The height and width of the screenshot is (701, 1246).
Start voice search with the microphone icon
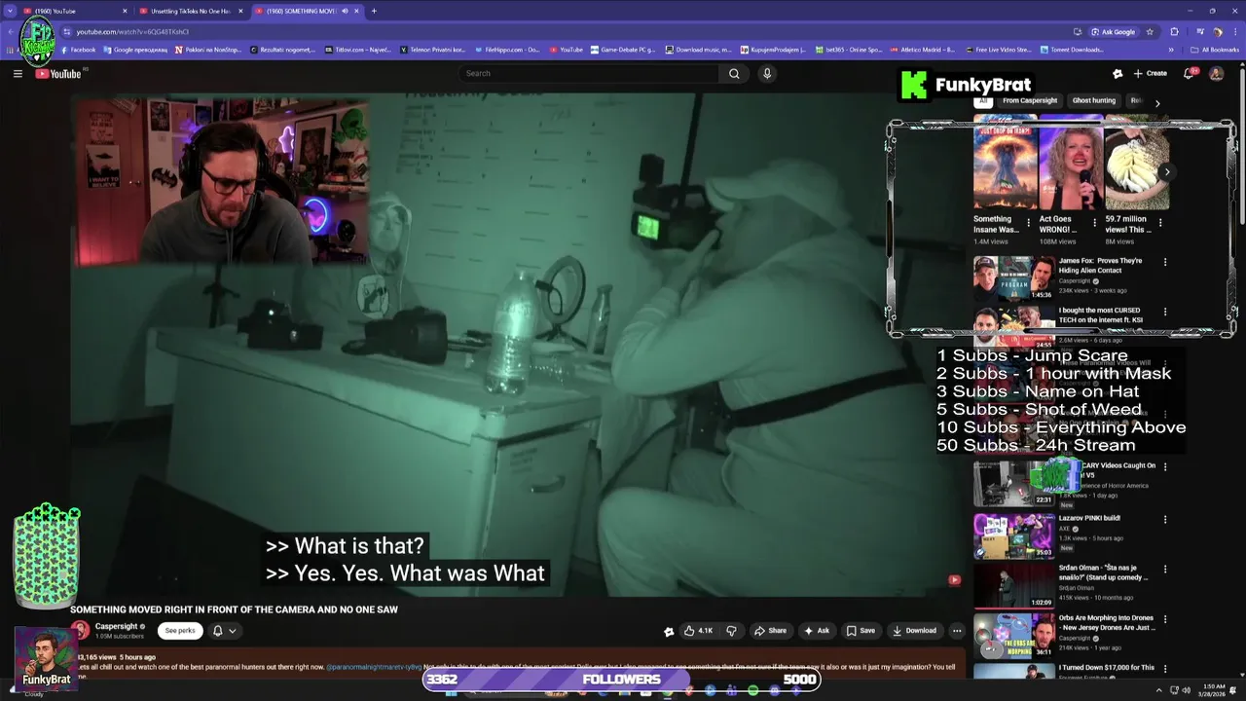(x=767, y=73)
